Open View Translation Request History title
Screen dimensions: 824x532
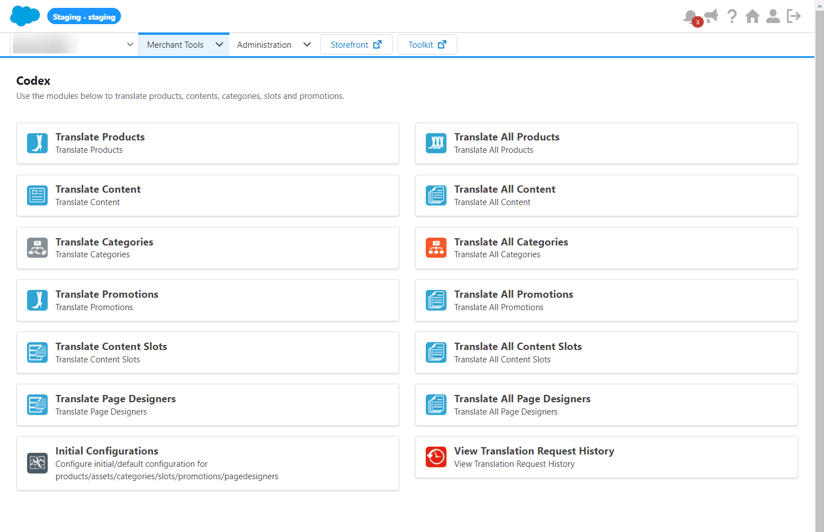coord(534,451)
